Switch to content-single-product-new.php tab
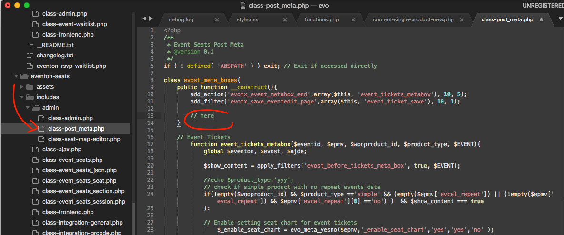 click(413, 20)
